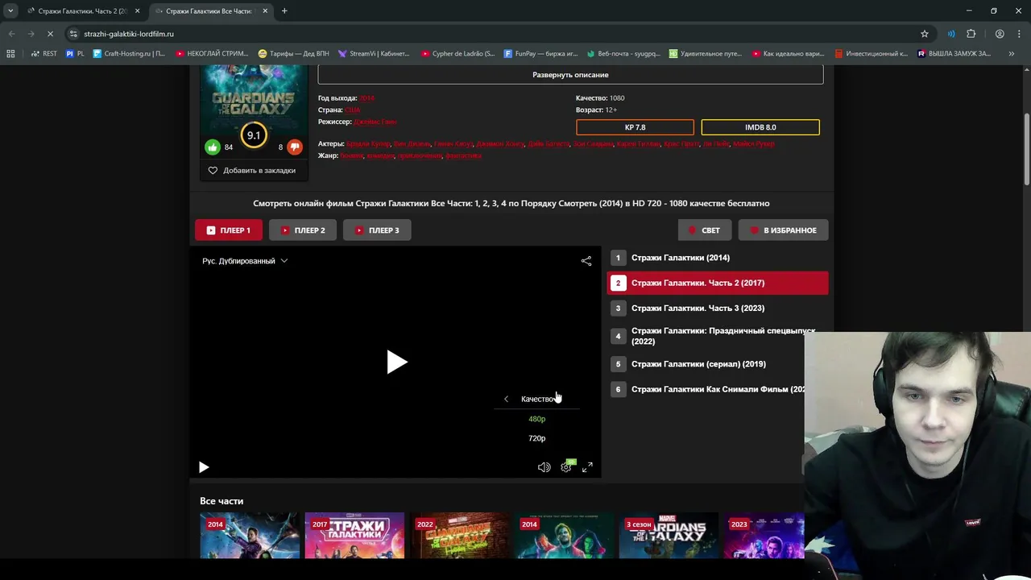Click the site info icon left of URL
The width and height of the screenshot is (1031, 580).
coord(73,34)
